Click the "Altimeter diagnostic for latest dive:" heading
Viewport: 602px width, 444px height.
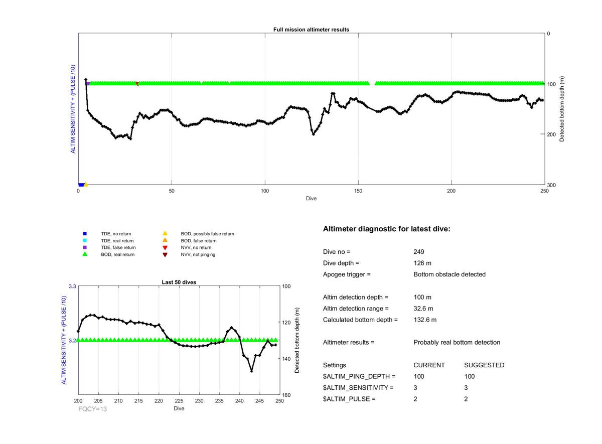(x=387, y=229)
